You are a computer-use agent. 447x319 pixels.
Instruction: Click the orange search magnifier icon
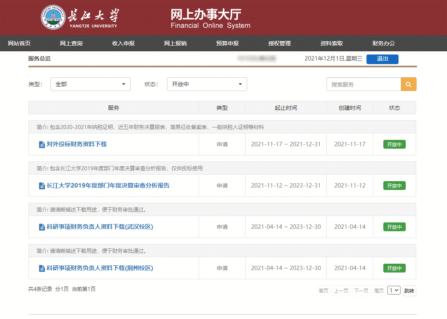(x=408, y=84)
